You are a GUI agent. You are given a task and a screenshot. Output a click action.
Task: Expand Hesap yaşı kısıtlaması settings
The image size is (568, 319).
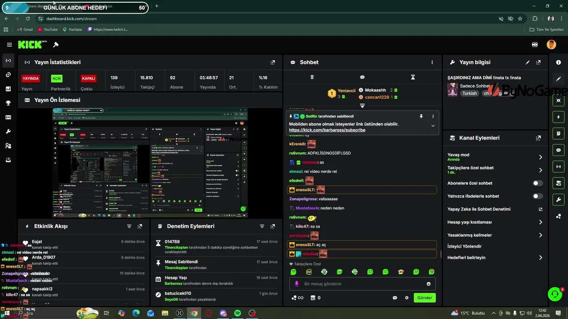click(x=540, y=222)
